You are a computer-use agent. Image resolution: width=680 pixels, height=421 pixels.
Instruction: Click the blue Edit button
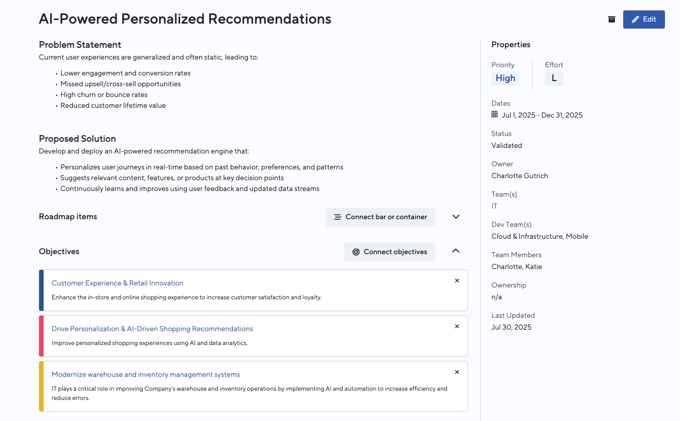tap(644, 20)
